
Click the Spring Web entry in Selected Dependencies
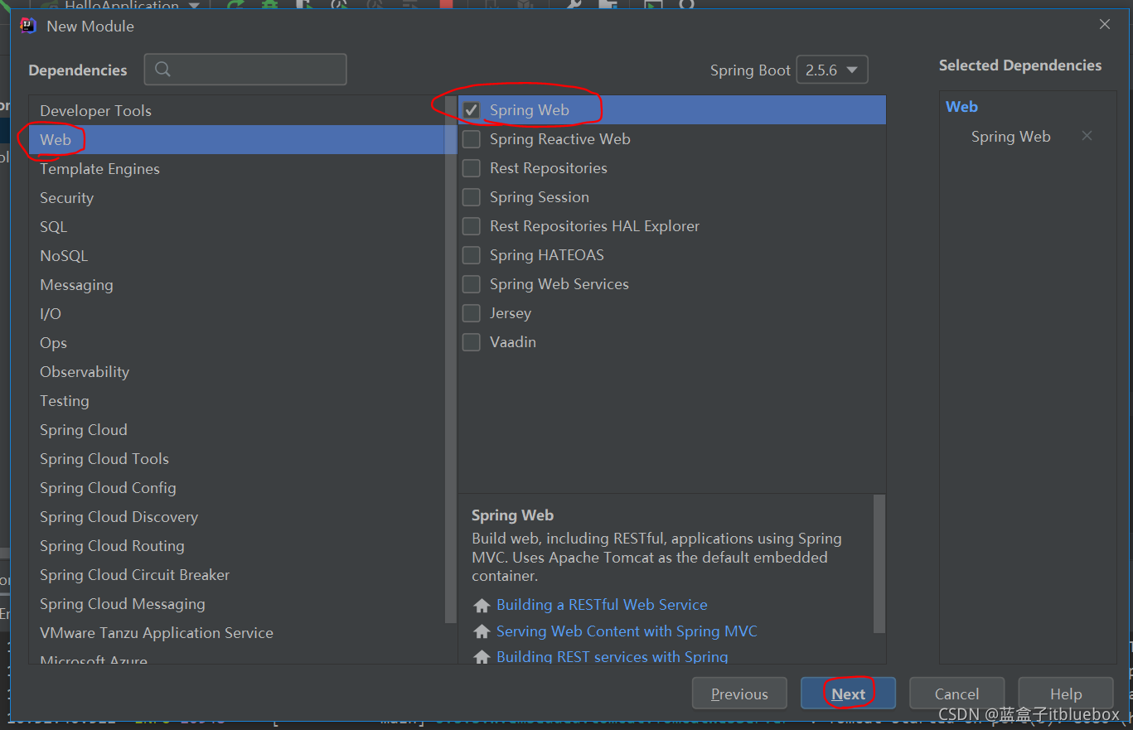(x=1010, y=137)
